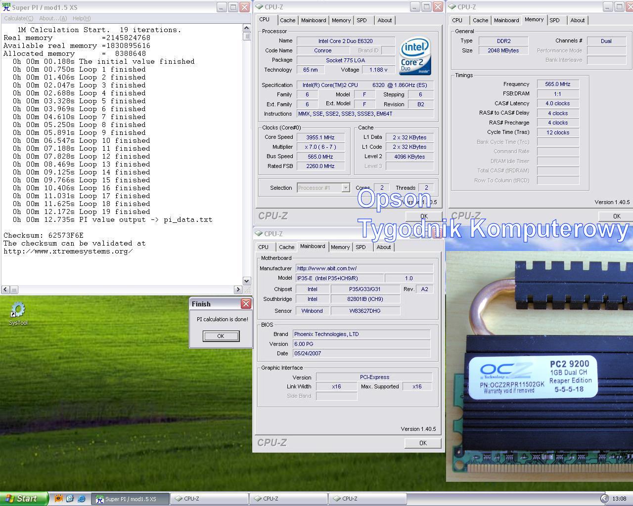Click the CPU-Z icon in Memory window title bar

452,7
